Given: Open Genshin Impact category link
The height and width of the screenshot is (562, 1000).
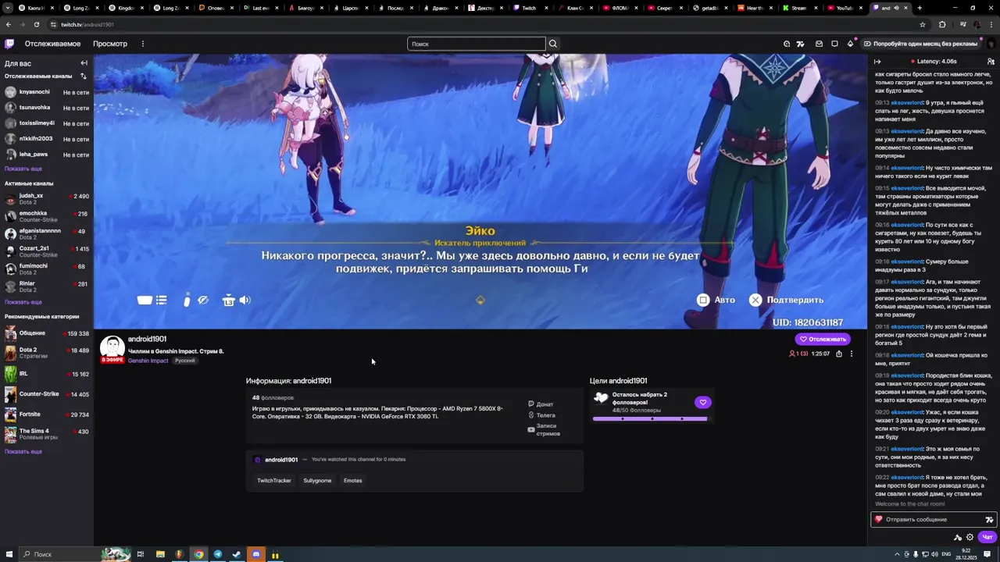Looking at the screenshot, I should coord(148,361).
